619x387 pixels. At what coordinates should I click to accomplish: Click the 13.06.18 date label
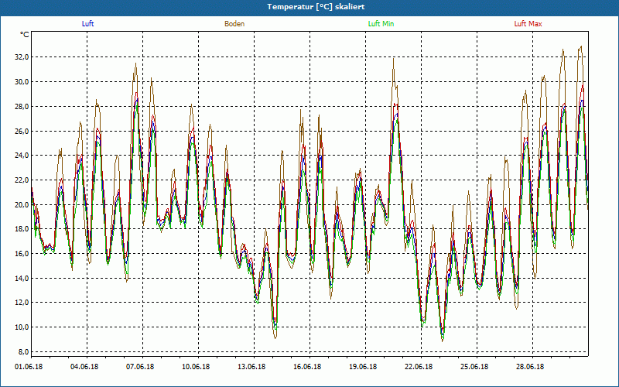point(251,367)
